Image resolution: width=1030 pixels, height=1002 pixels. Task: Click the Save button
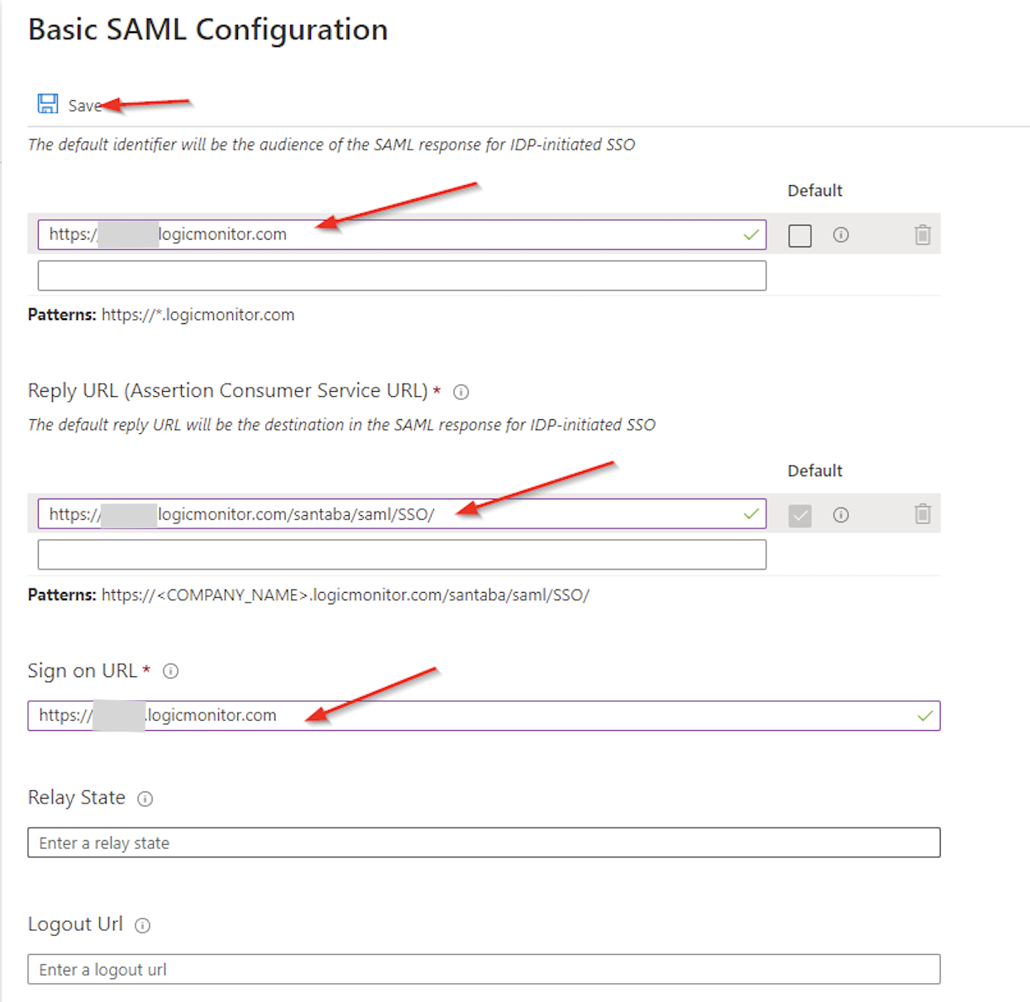coord(83,105)
